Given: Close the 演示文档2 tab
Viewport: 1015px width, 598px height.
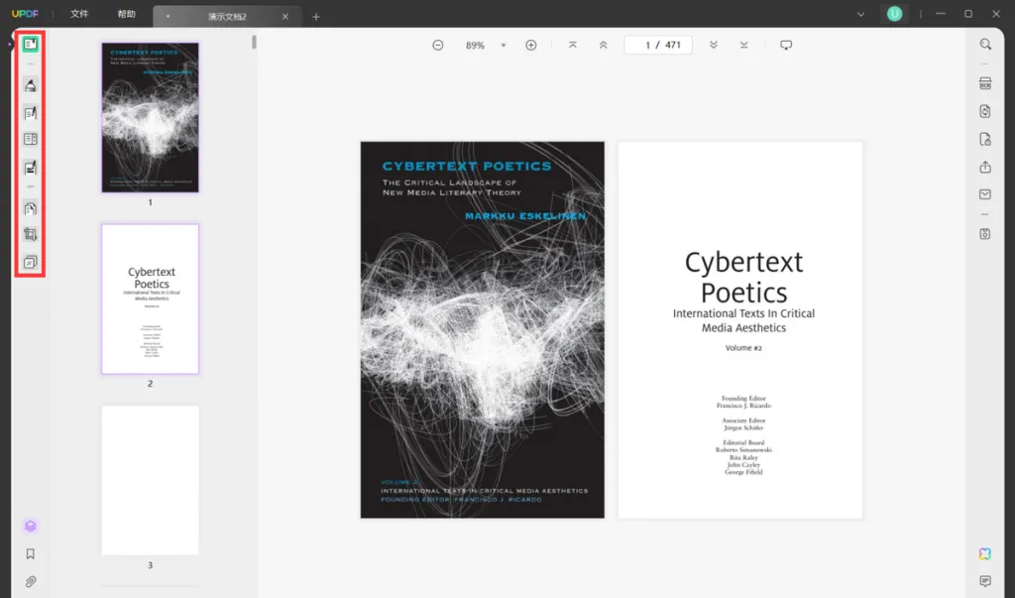Looking at the screenshot, I should click(x=285, y=17).
